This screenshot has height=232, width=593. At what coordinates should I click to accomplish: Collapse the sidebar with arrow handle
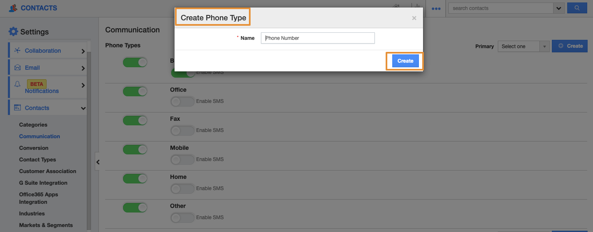[x=98, y=162]
